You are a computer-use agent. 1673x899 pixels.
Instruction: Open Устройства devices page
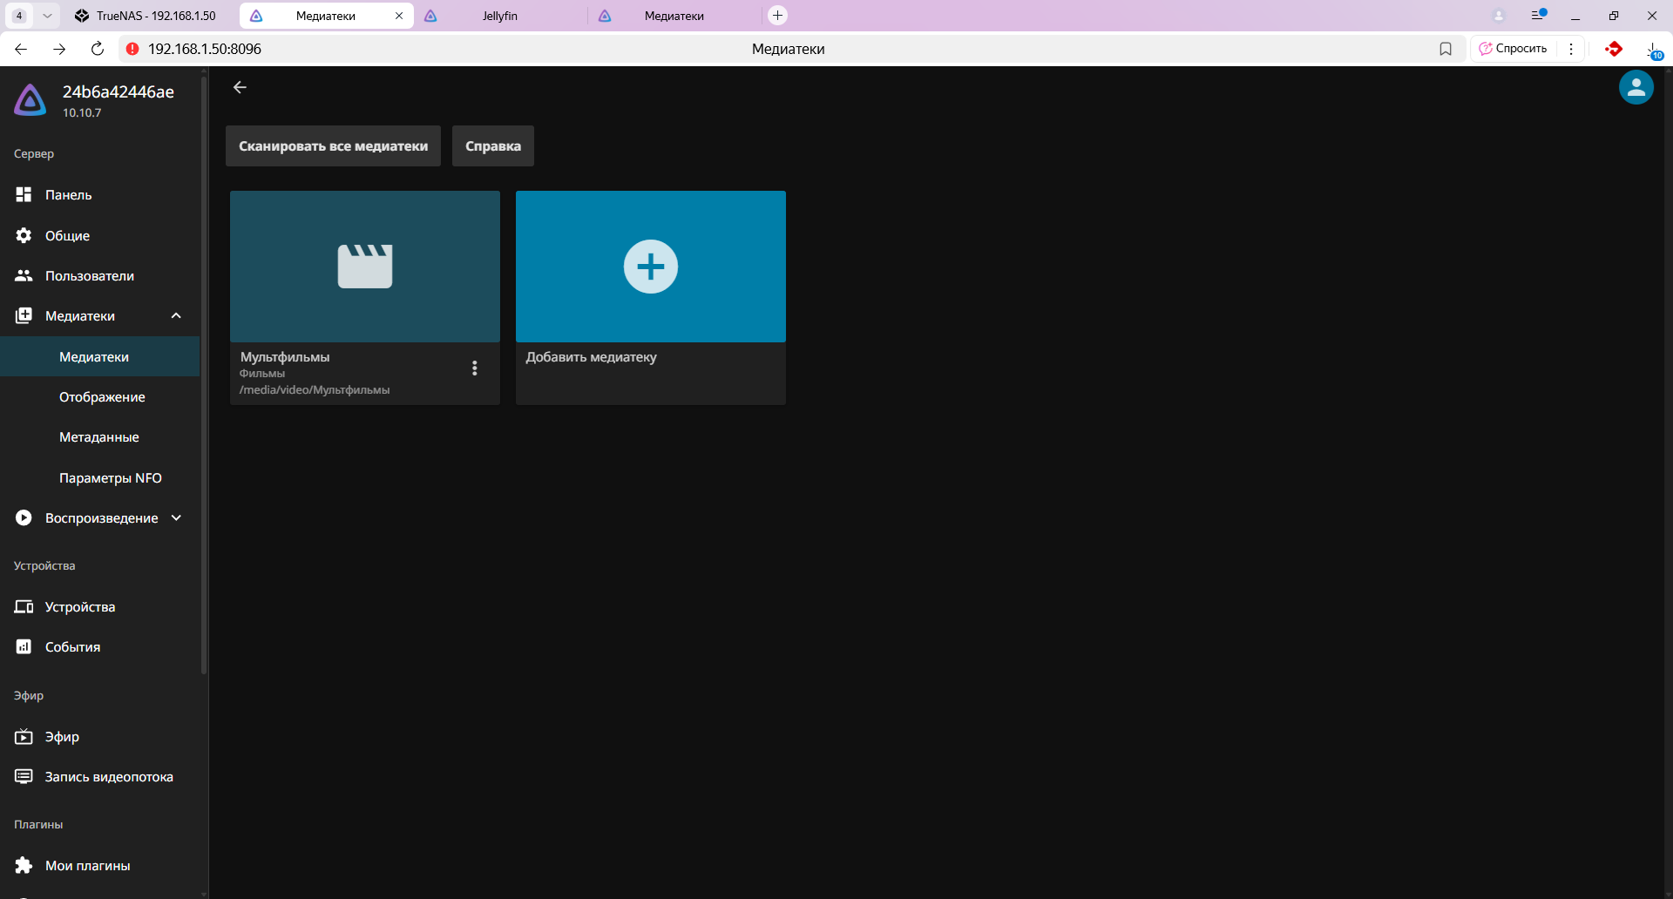[79, 607]
